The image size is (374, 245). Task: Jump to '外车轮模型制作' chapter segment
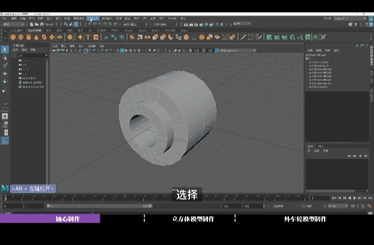pyautogui.click(x=305, y=219)
